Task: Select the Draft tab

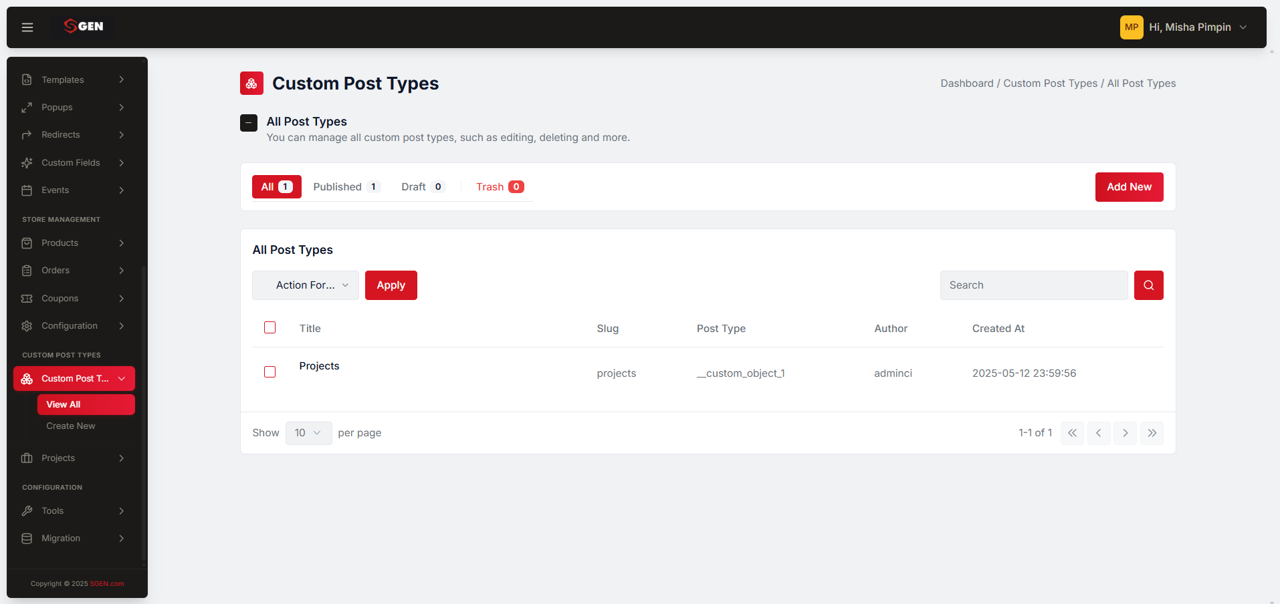Action: (x=423, y=187)
